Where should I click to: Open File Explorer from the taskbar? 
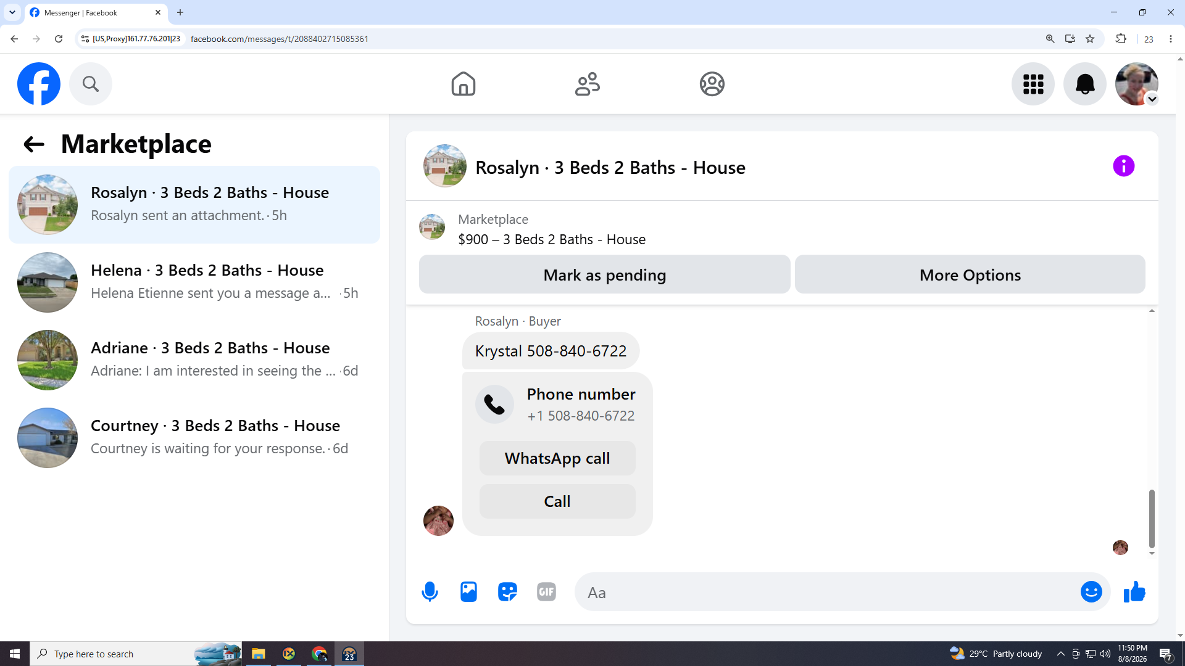point(258,654)
